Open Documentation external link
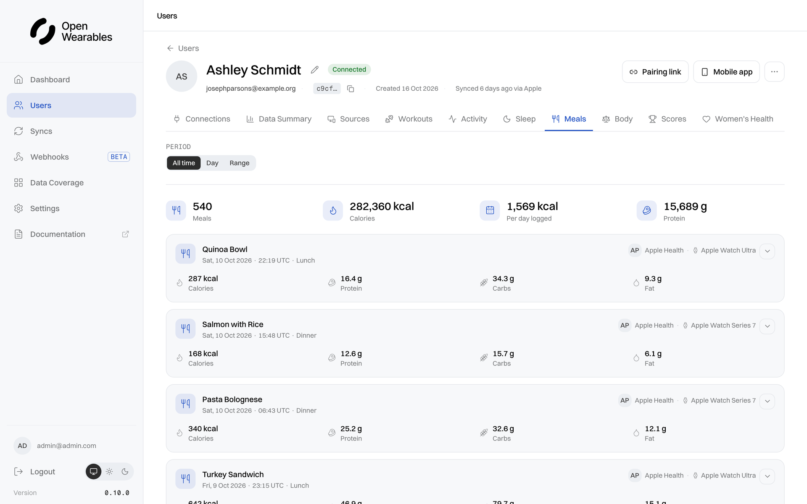807x504 pixels. click(x=71, y=234)
